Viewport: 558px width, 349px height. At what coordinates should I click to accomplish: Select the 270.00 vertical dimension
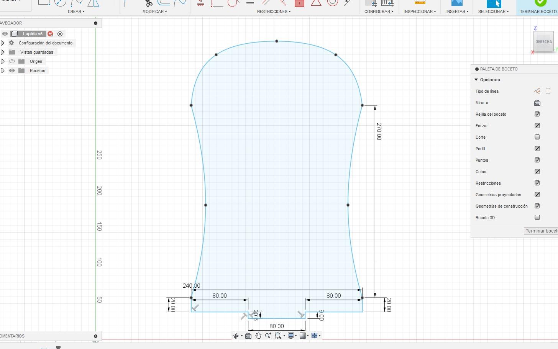[379, 131]
